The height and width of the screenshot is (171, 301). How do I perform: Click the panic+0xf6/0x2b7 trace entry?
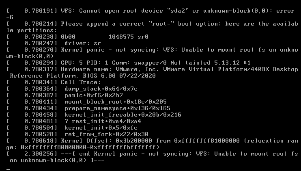(x=94, y=95)
